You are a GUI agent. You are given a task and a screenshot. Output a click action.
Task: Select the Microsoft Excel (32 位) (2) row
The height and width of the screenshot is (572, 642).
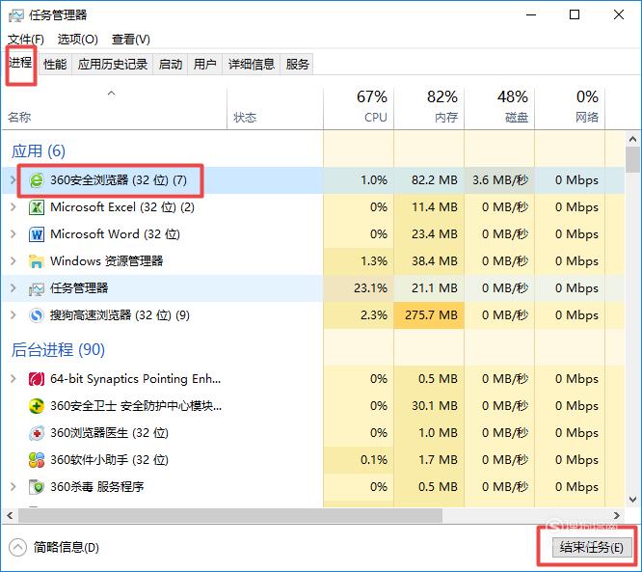(313, 207)
